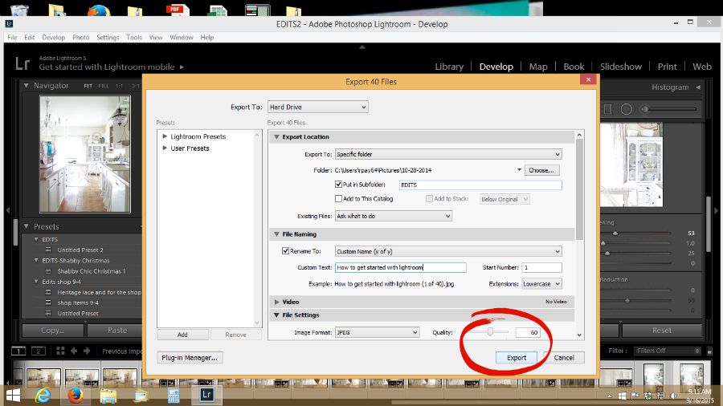Switch to the Print module
This screenshot has width=723, height=406.
[668, 67]
